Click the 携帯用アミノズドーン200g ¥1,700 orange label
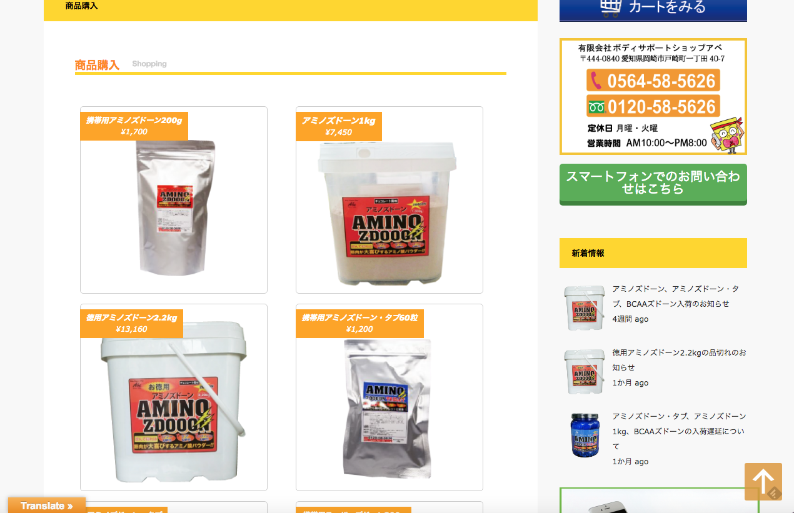This screenshot has height=513, width=794. coord(134,126)
